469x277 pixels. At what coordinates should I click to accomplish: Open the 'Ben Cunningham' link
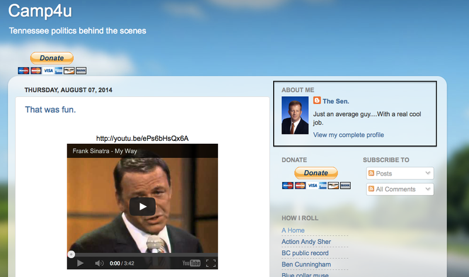tap(306, 265)
